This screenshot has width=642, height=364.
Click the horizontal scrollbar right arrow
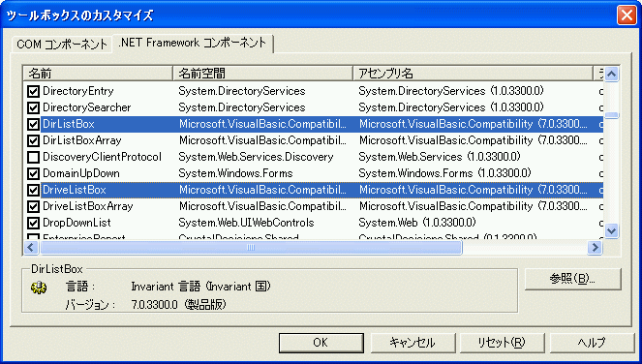click(x=595, y=247)
